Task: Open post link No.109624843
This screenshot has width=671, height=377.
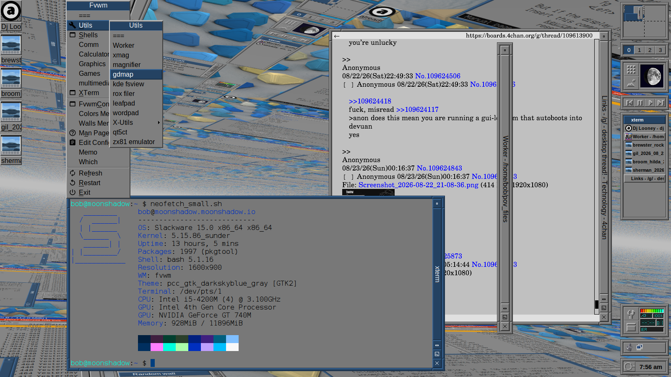Action: pos(440,168)
